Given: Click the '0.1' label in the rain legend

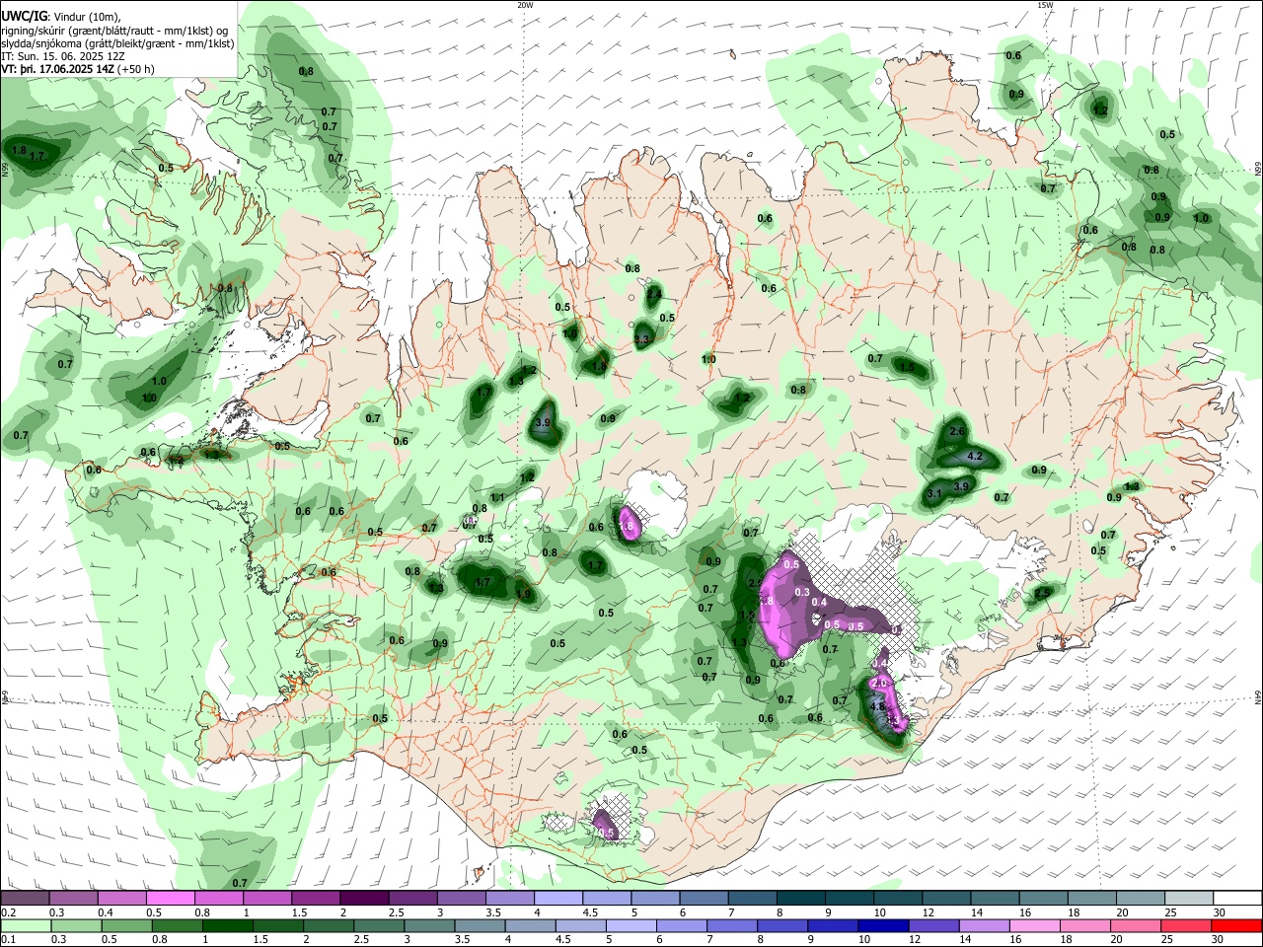Looking at the screenshot, I should (7, 940).
